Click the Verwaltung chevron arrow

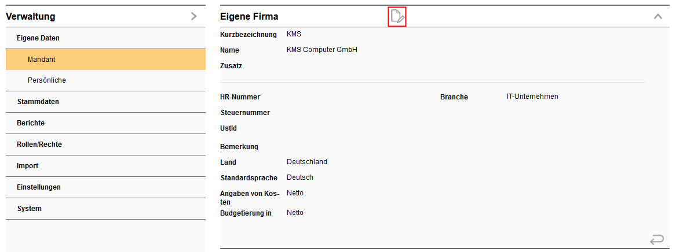(194, 17)
